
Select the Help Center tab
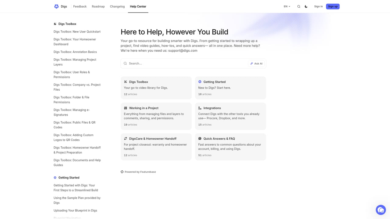point(138,6)
